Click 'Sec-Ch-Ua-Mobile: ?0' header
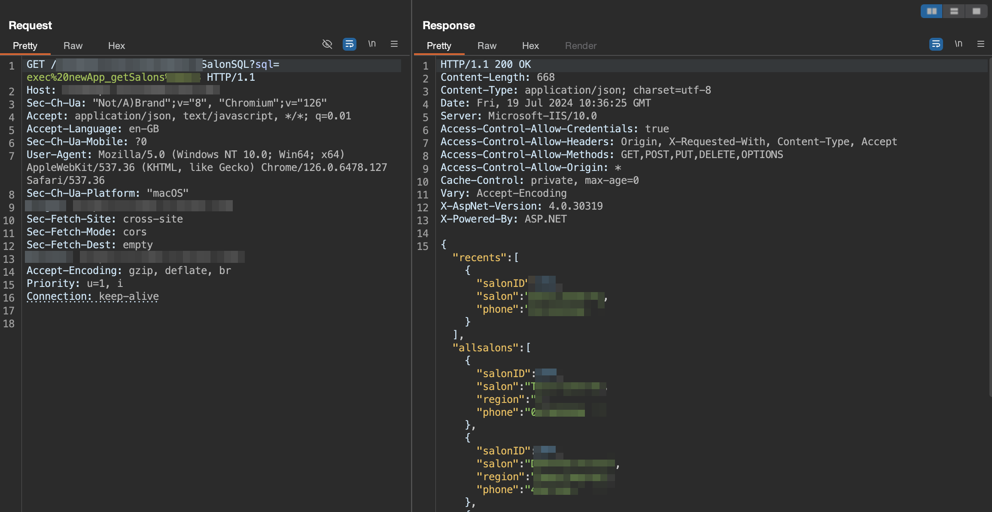The image size is (992, 512). click(87, 142)
